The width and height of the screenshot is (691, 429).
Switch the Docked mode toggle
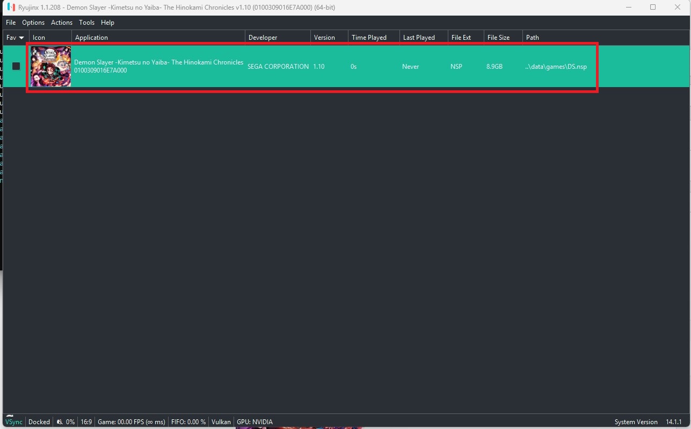(39, 422)
